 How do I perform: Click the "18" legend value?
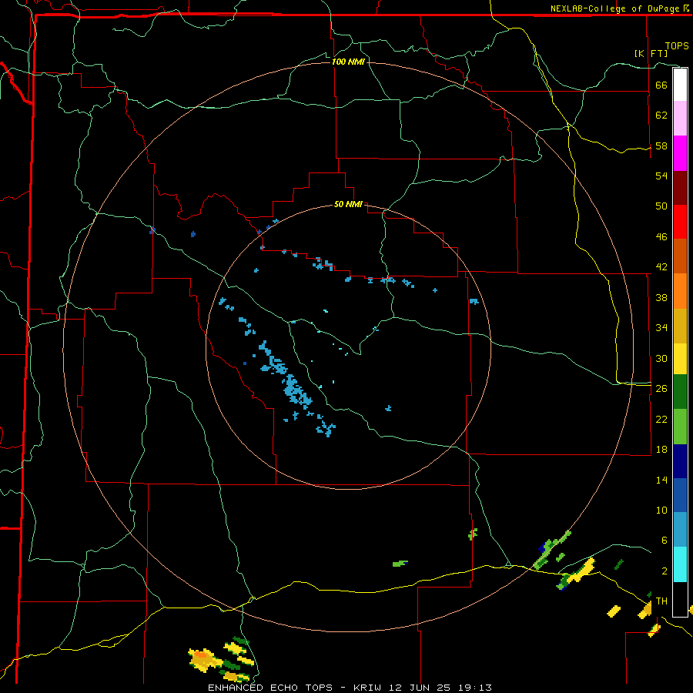point(661,450)
